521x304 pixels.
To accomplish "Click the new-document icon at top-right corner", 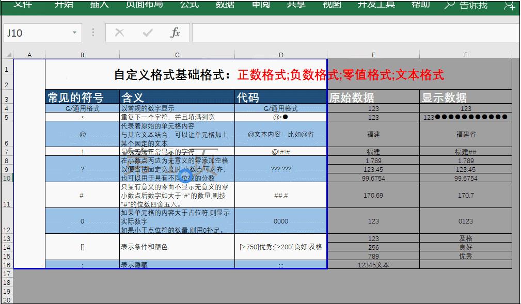I will coord(510,6).
